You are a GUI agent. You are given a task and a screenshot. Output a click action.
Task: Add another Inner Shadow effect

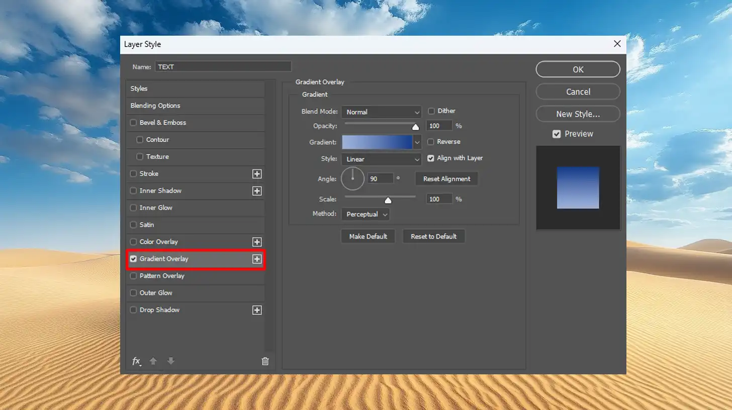(x=257, y=191)
